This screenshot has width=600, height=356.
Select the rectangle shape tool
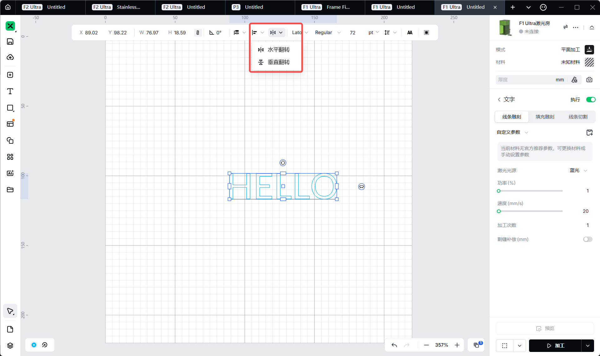(x=10, y=108)
